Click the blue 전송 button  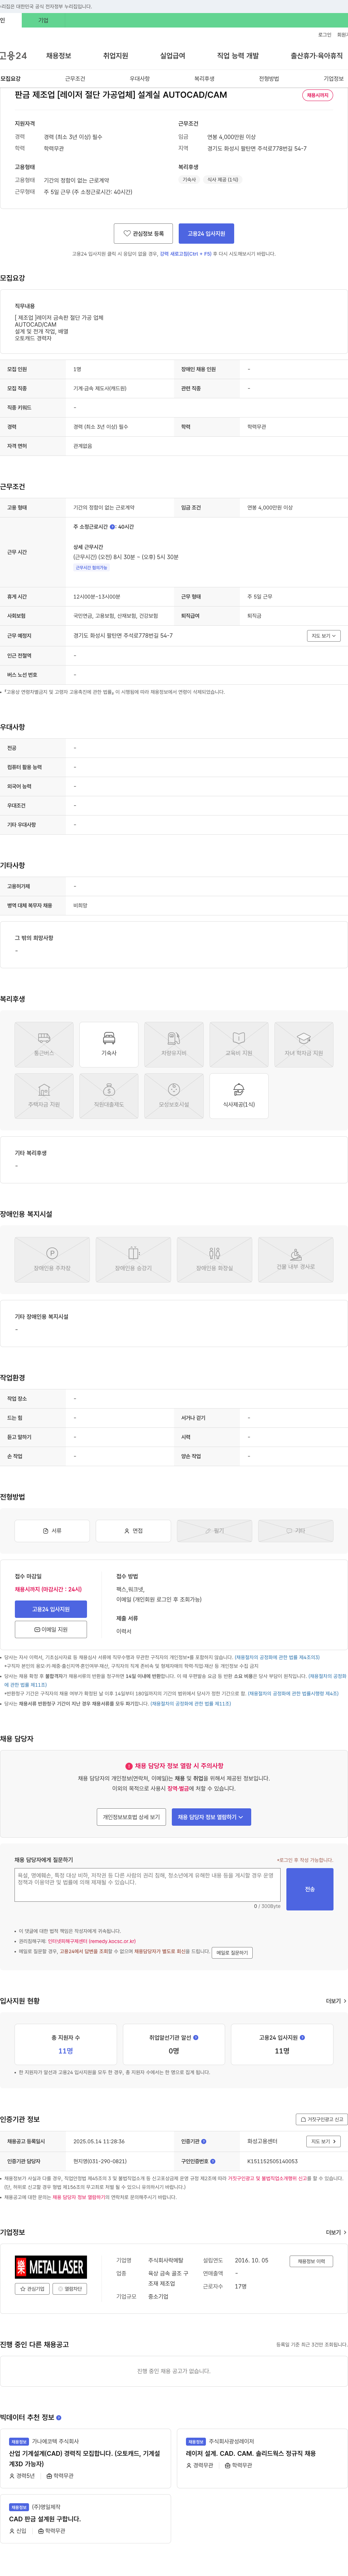pos(310,1889)
